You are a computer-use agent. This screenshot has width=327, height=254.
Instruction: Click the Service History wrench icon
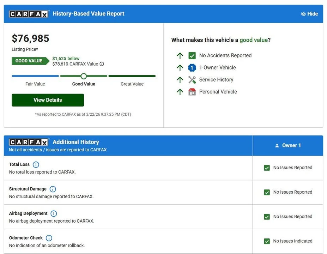(x=192, y=80)
